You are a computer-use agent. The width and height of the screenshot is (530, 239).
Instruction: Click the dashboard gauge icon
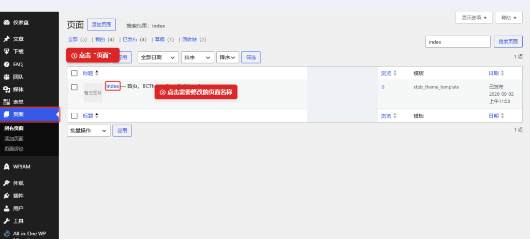pos(6,23)
